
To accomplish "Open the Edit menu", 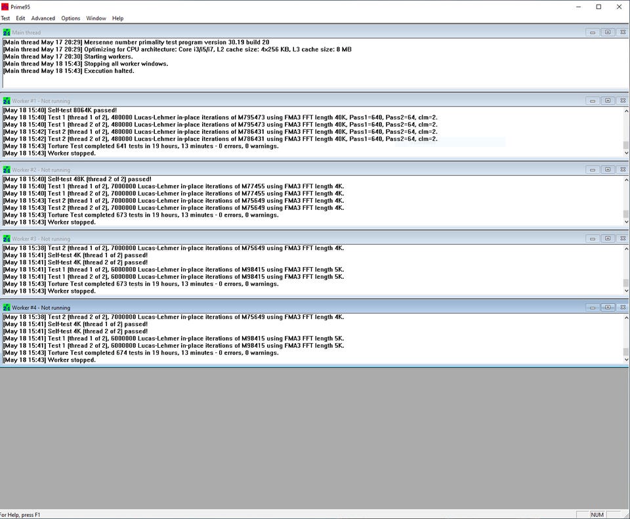I will [20, 18].
